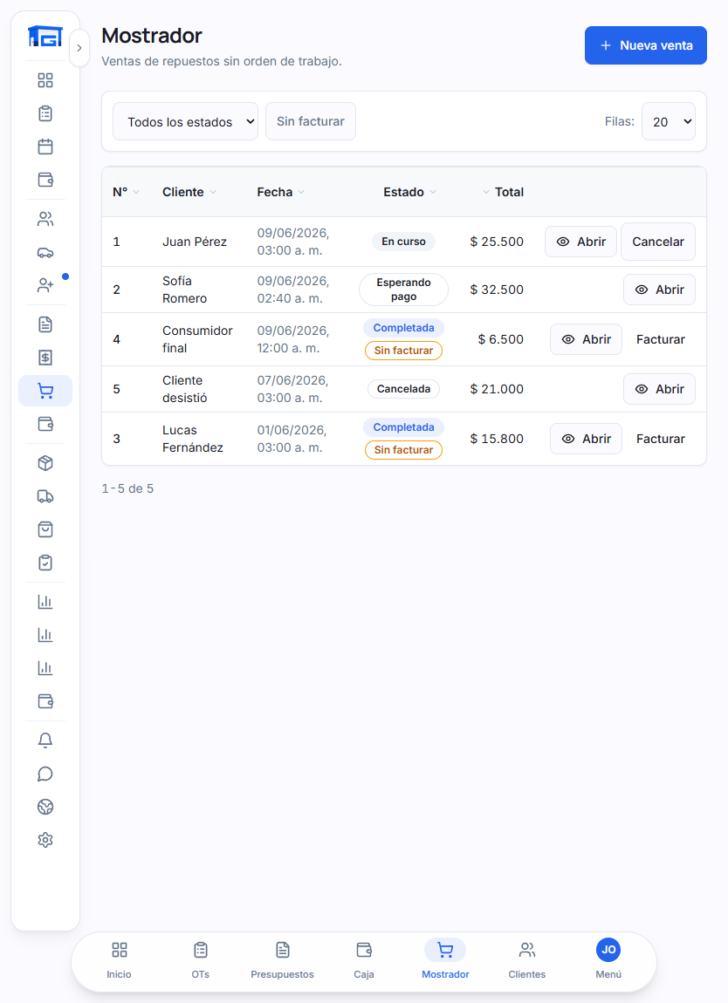Open Menú with the JO avatar
Screen dimensions: 728x1003
click(x=608, y=961)
